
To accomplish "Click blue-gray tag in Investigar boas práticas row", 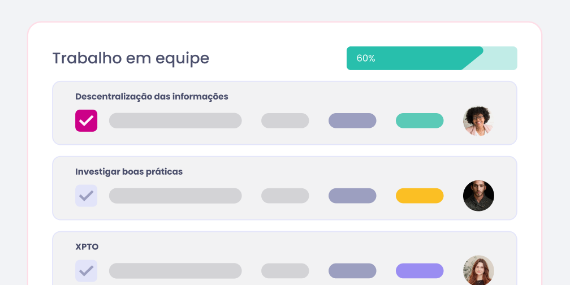I will (x=352, y=196).
